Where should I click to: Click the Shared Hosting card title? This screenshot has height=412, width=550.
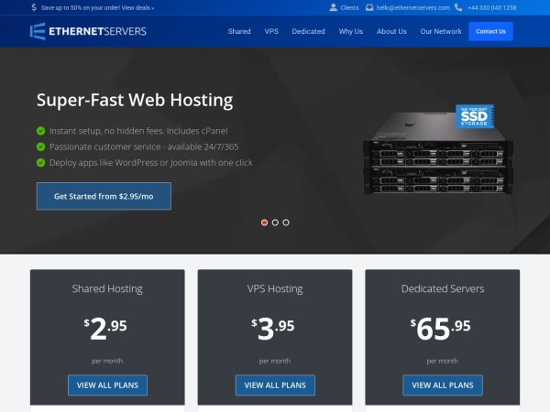107,288
